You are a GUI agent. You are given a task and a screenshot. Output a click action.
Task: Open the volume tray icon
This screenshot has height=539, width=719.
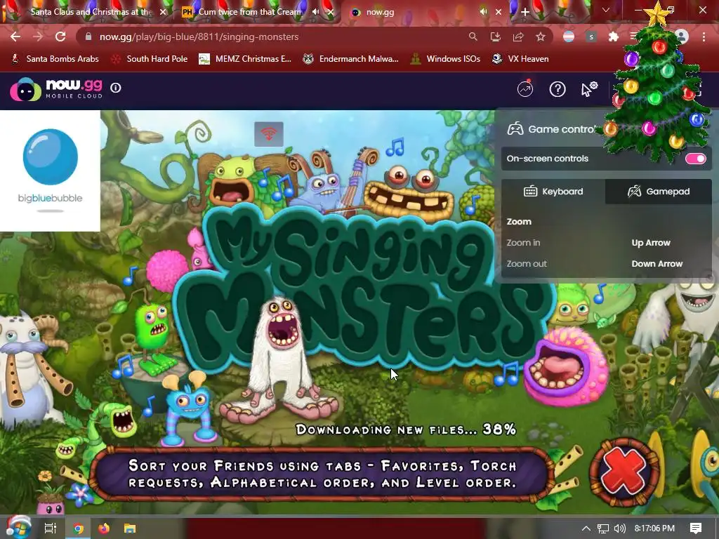619,528
